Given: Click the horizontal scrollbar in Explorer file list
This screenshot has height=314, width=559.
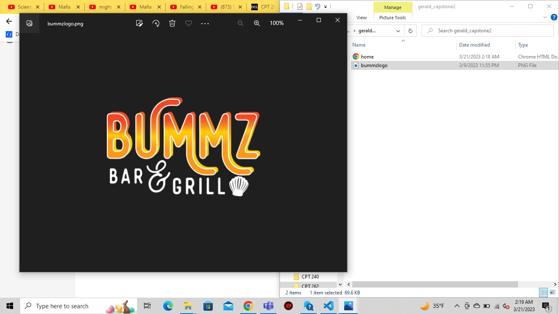Looking at the screenshot, I should tap(435, 284).
